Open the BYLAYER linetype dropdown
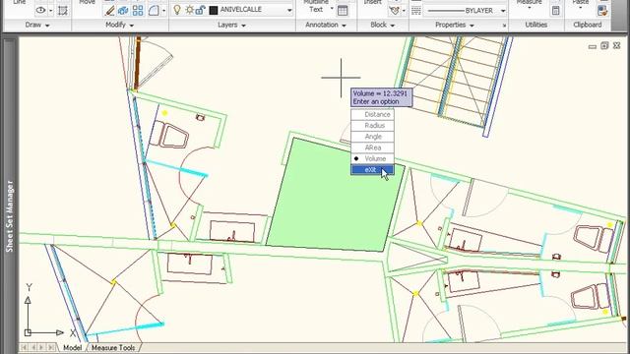 (503, 11)
